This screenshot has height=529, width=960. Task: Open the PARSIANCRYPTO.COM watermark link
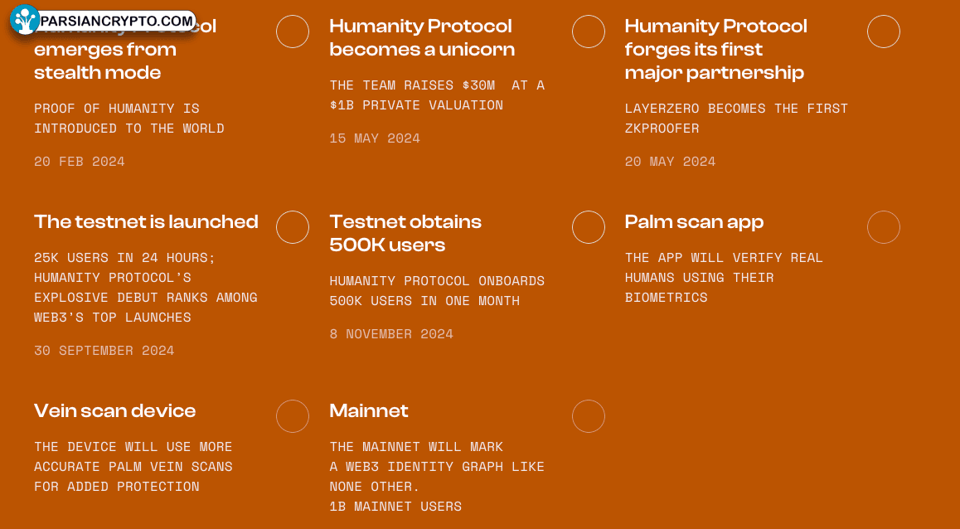(116, 22)
